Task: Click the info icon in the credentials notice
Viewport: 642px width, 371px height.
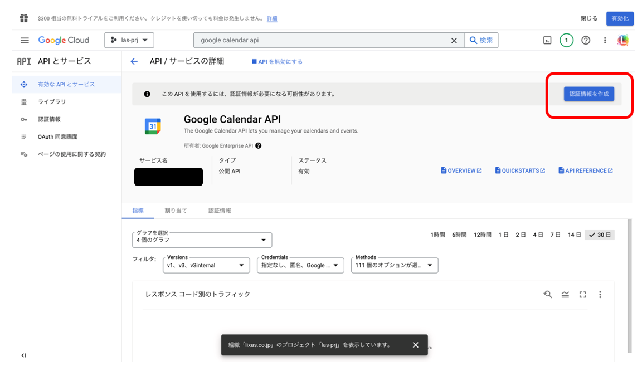Action: coord(147,94)
